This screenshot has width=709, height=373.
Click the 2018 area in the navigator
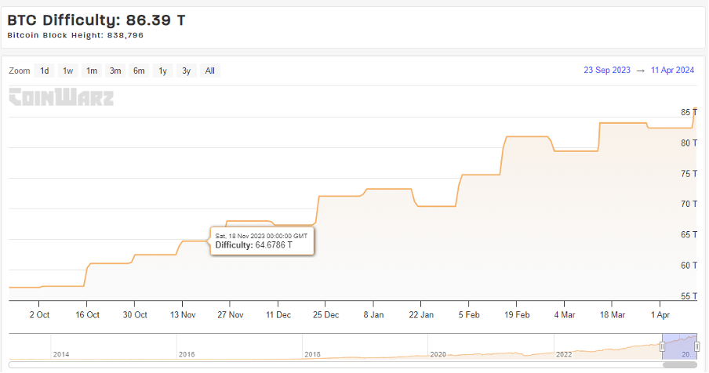click(x=312, y=354)
